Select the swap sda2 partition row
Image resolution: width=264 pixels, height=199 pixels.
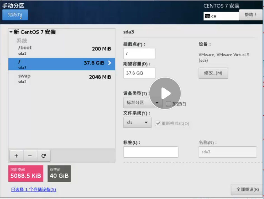pyautogui.click(x=62, y=78)
